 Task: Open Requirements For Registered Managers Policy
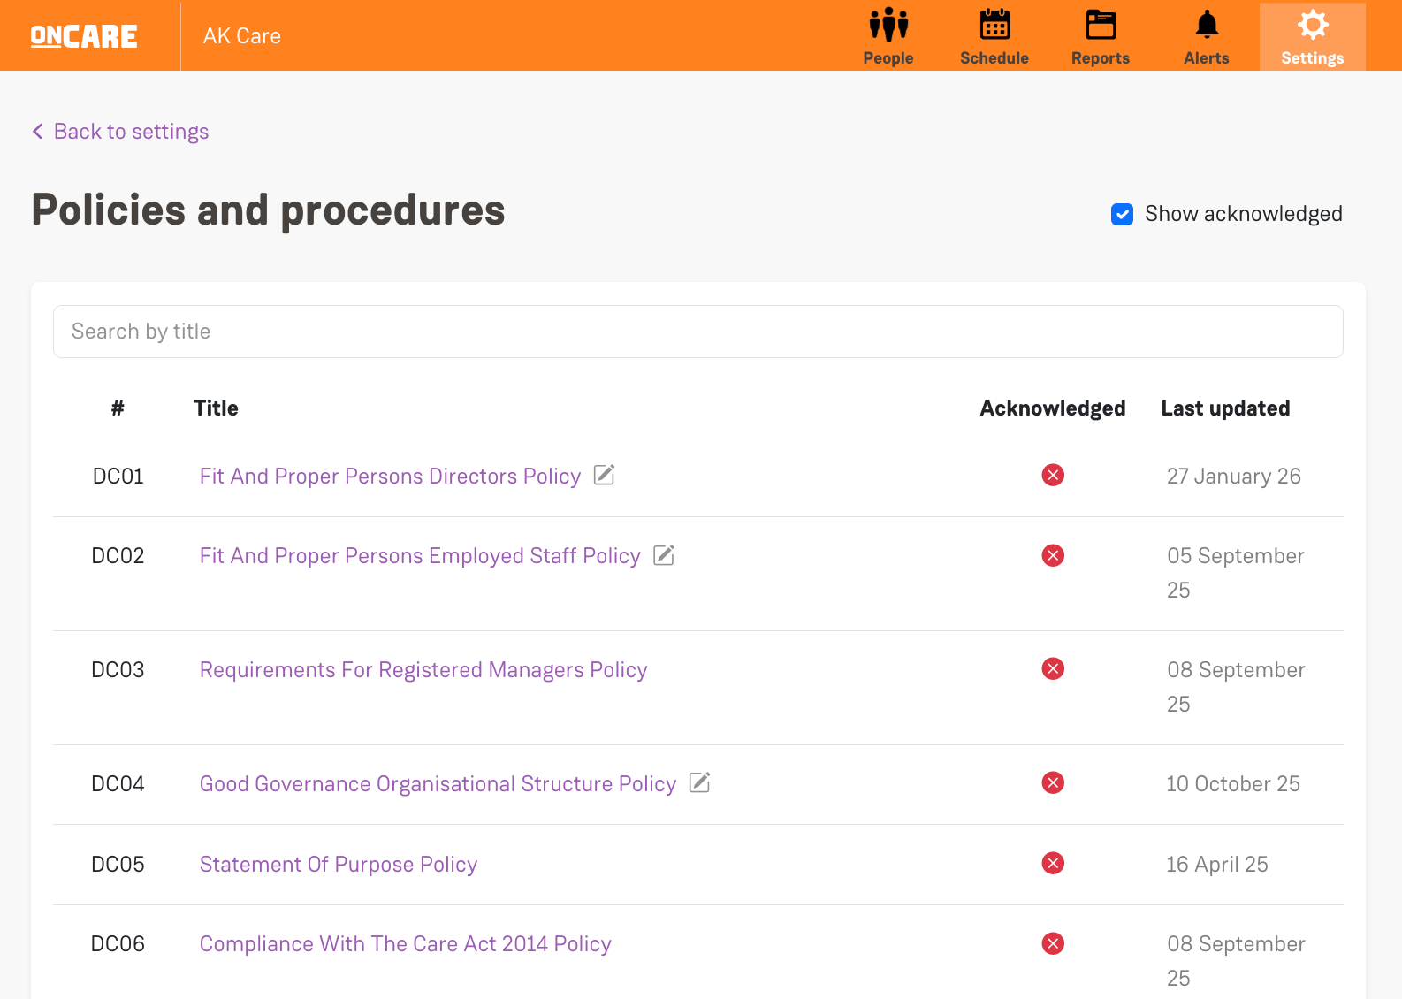[423, 670]
